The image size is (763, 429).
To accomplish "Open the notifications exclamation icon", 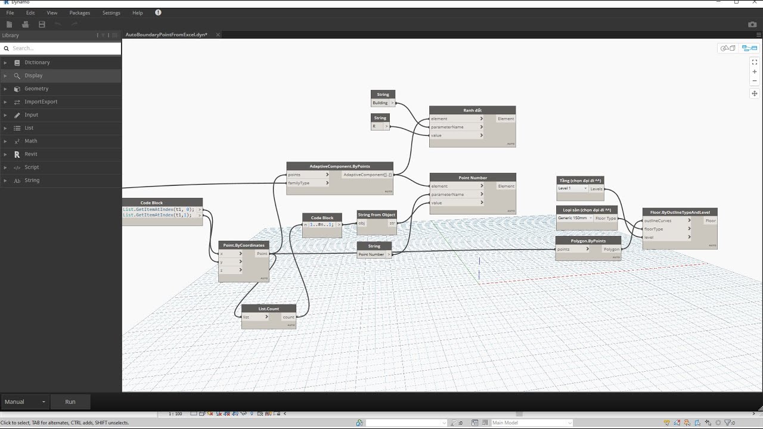I will click(x=158, y=13).
